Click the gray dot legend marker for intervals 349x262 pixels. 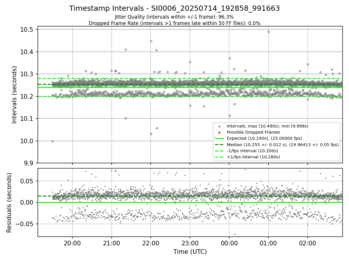click(x=220, y=126)
